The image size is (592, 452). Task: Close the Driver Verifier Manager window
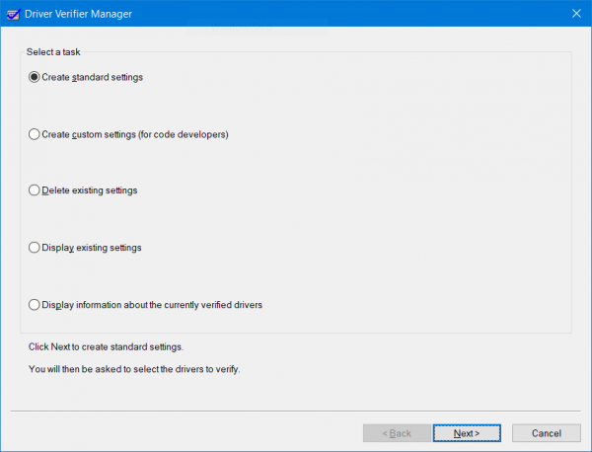(575, 14)
